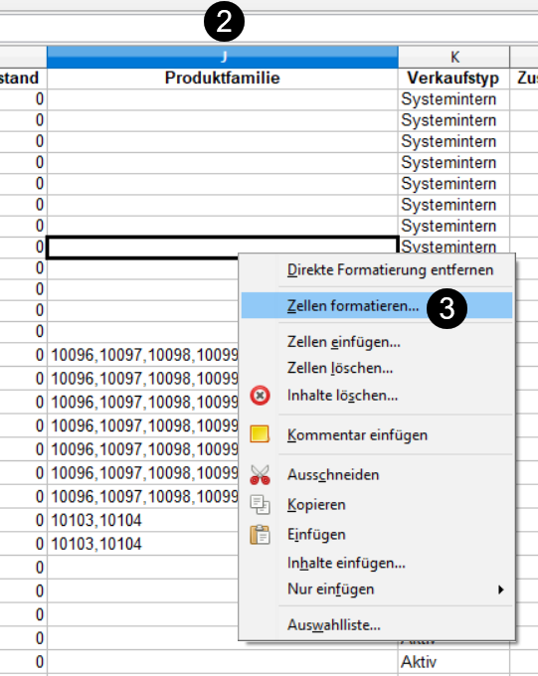Image resolution: width=538 pixels, height=676 pixels.
Task: Click the Produktfamilie header cell
Action: point(222,79)
